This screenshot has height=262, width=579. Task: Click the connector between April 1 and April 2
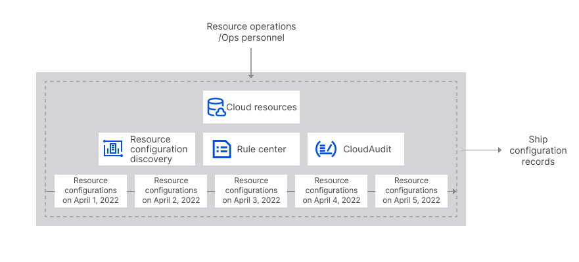pos(131,192)
